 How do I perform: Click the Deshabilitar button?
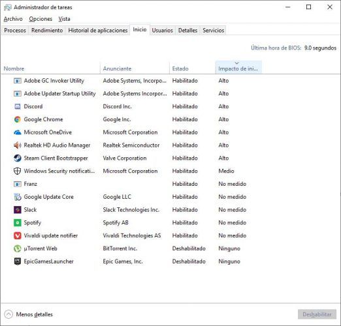point(317,314)
